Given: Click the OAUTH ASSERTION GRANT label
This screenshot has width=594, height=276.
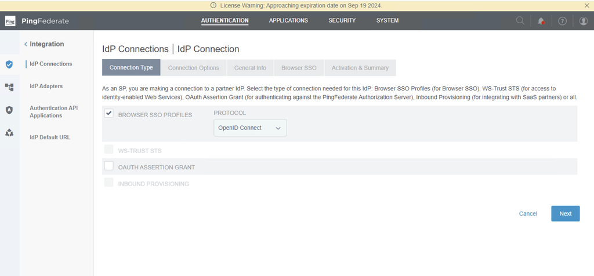Looking at the screenshot, I should 157,168.
